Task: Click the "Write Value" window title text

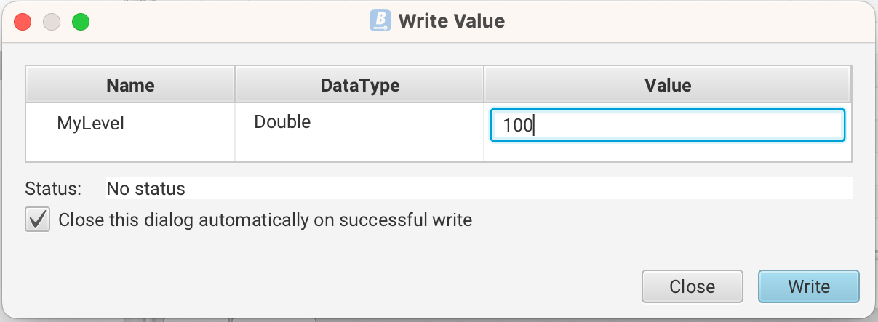Action: tap(451, 21)
